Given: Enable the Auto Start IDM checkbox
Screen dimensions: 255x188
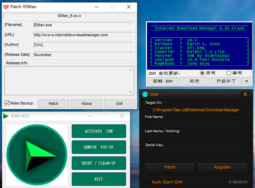Looking at the screenshot, I should pos(148,182).
